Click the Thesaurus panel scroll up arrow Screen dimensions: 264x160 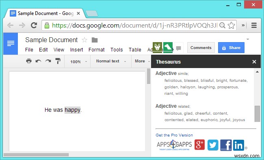tap(257, 72)
